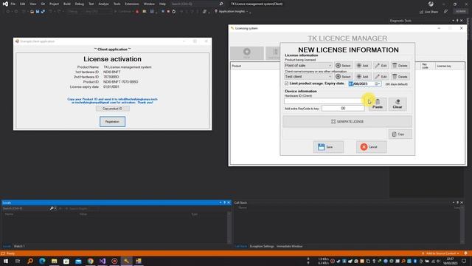Click the Visual Studio search box

click(x=197, y=4)
